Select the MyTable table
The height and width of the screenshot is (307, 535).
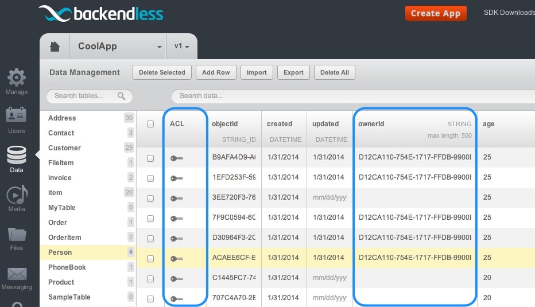(88, 208)
